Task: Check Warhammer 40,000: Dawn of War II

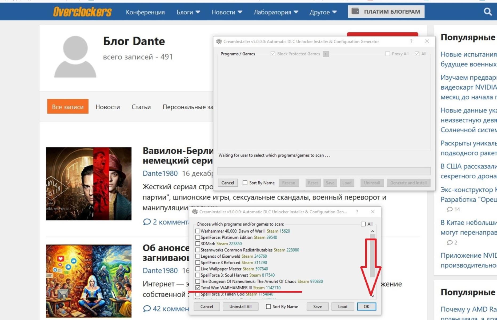Action: tap(198, 231)
